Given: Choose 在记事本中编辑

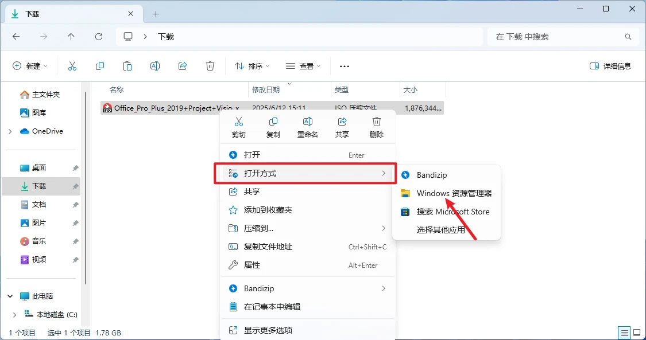Looking at the screenshot, I should (308, 307).
